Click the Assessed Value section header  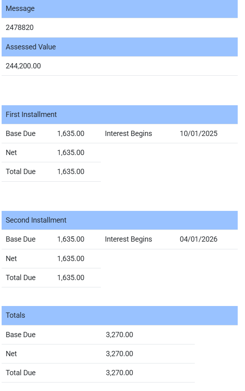(x=31, y=47)
